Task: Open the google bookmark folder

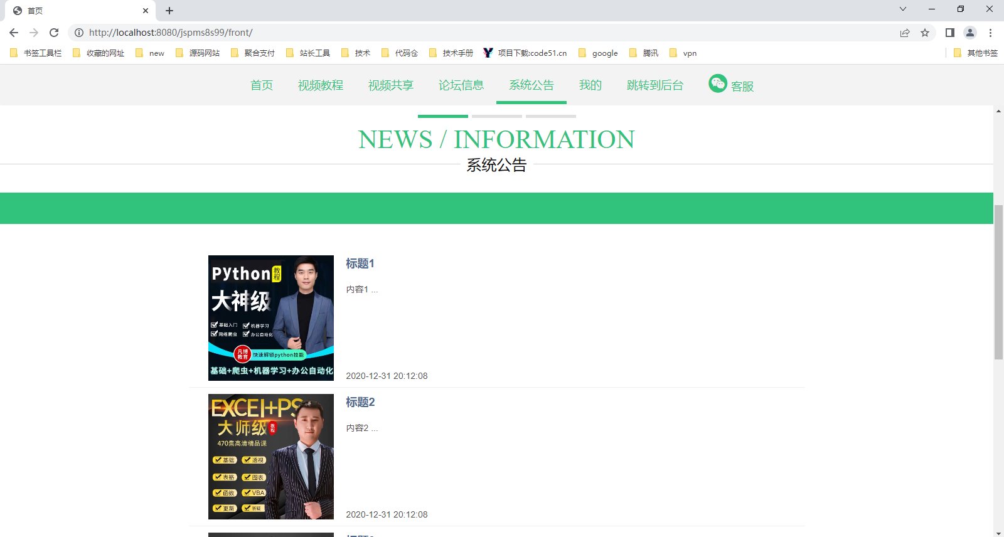Action: [598, 53]
